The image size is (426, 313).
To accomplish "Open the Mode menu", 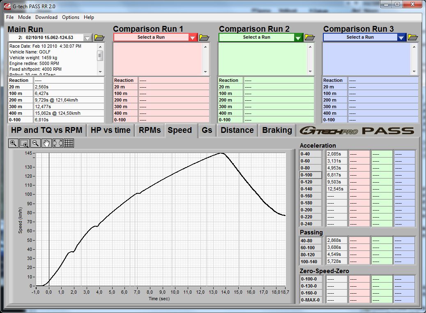I will pyautogui.click(x=25, y=17).
